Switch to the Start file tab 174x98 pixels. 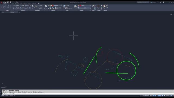click(3, 12)
